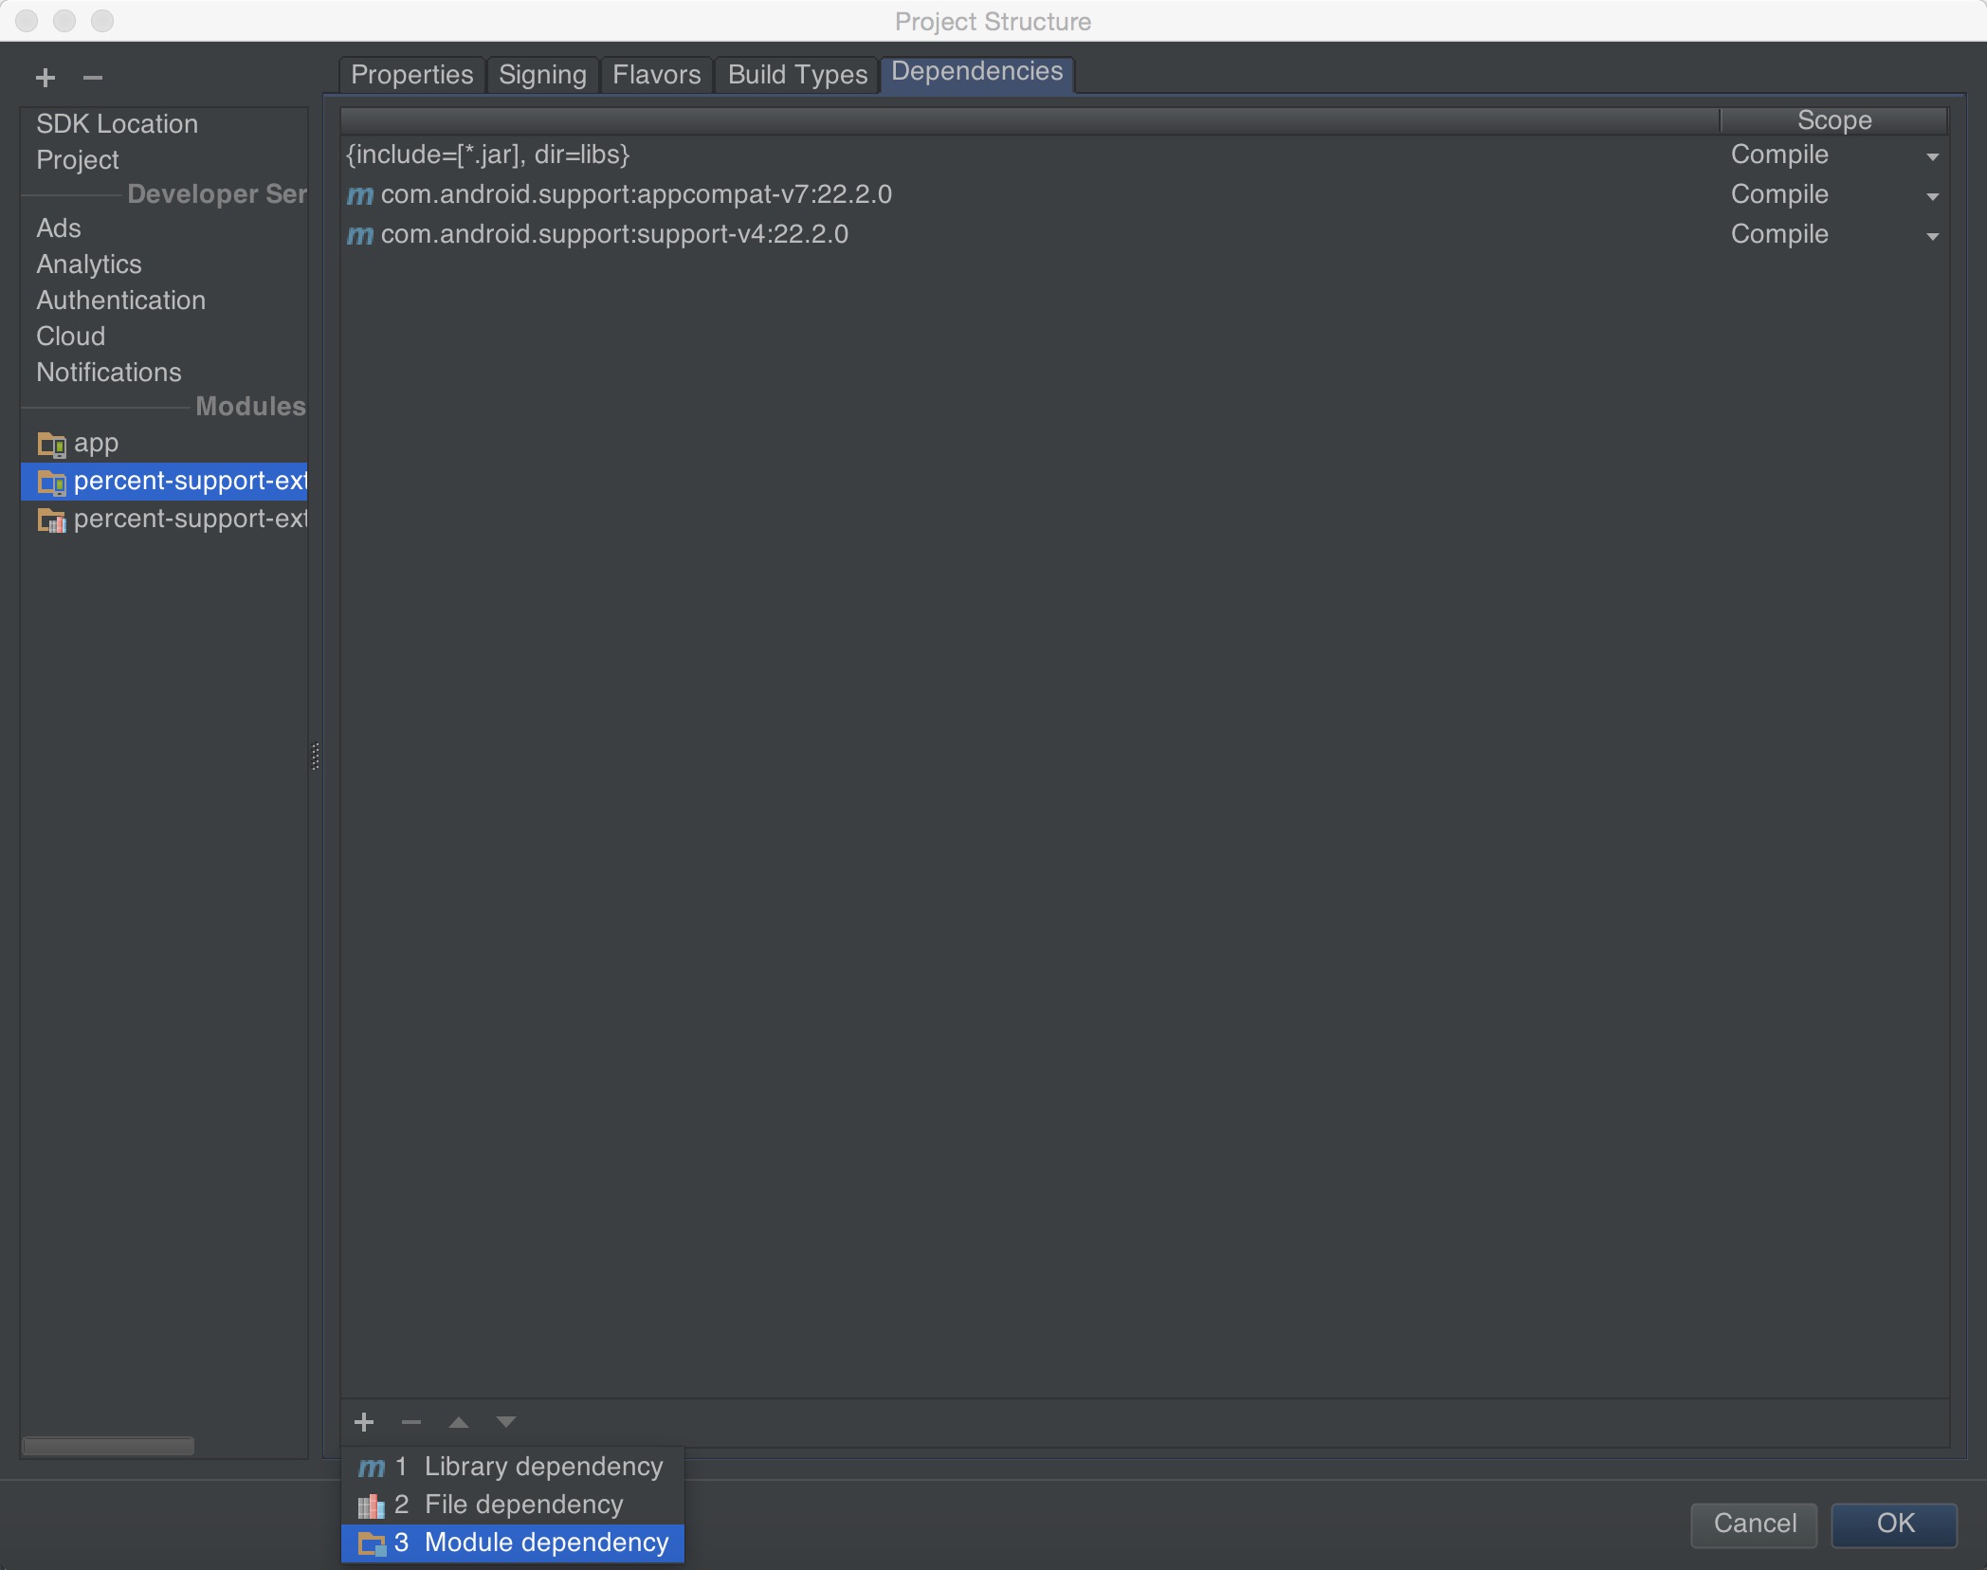Open Notifications developer service
The image size is (1987, 1570).
point(109,373)
